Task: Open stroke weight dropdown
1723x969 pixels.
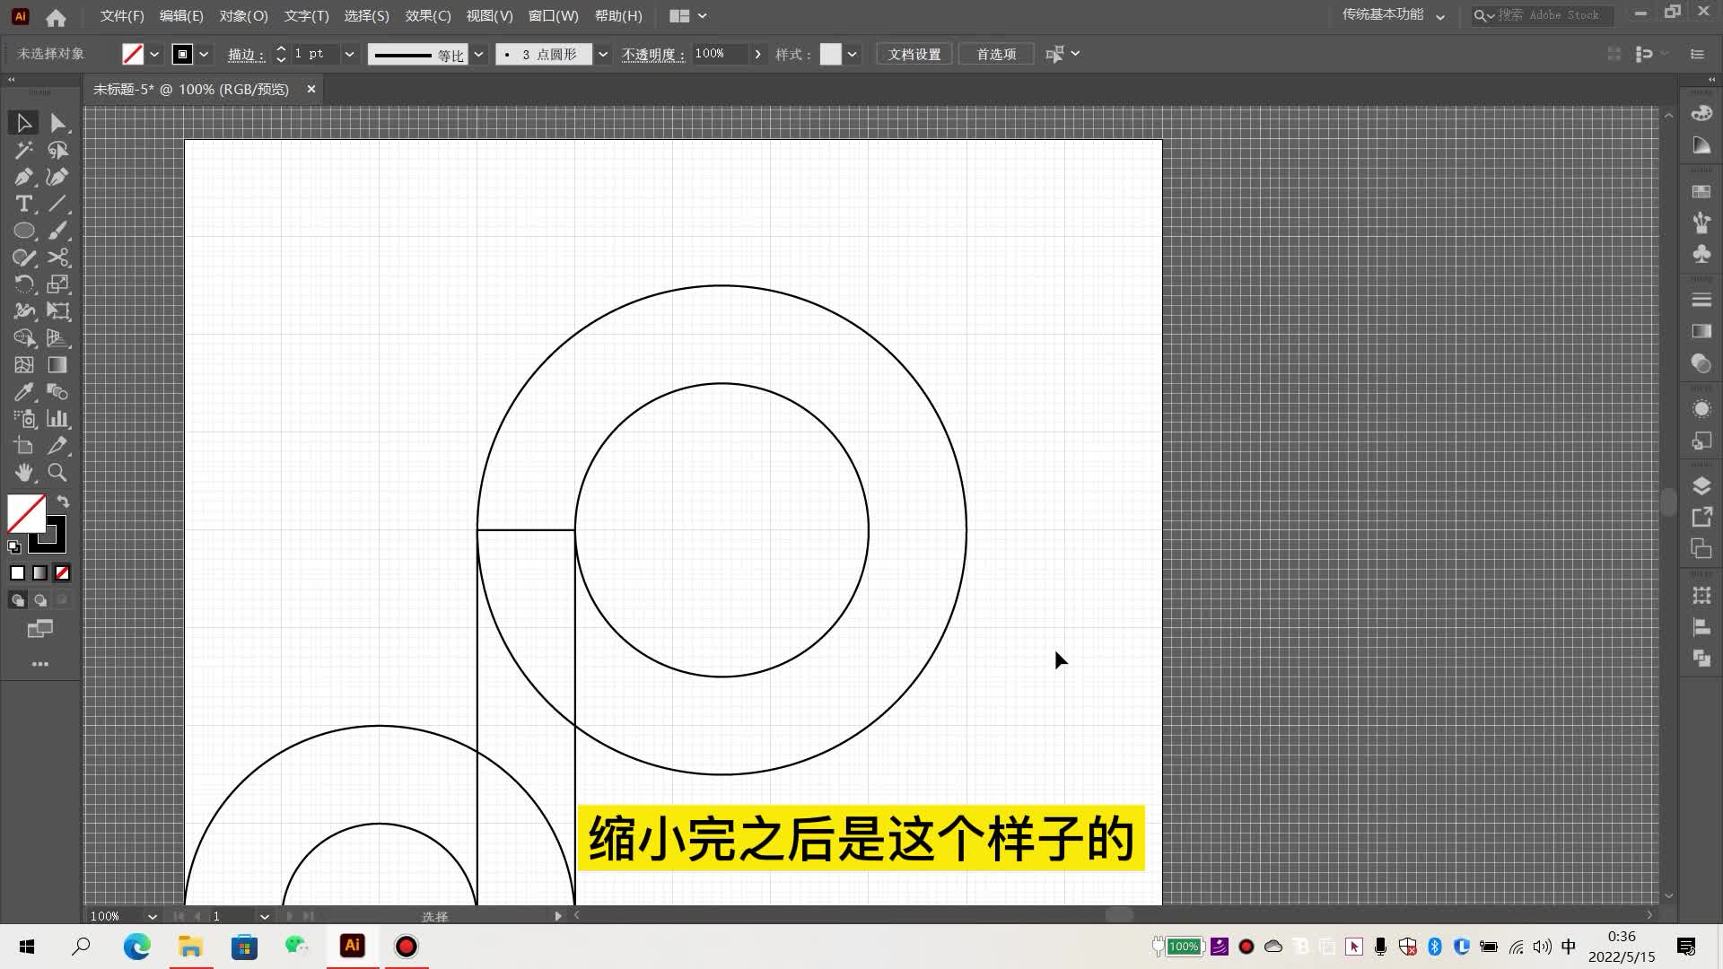Action: (349, 54)
